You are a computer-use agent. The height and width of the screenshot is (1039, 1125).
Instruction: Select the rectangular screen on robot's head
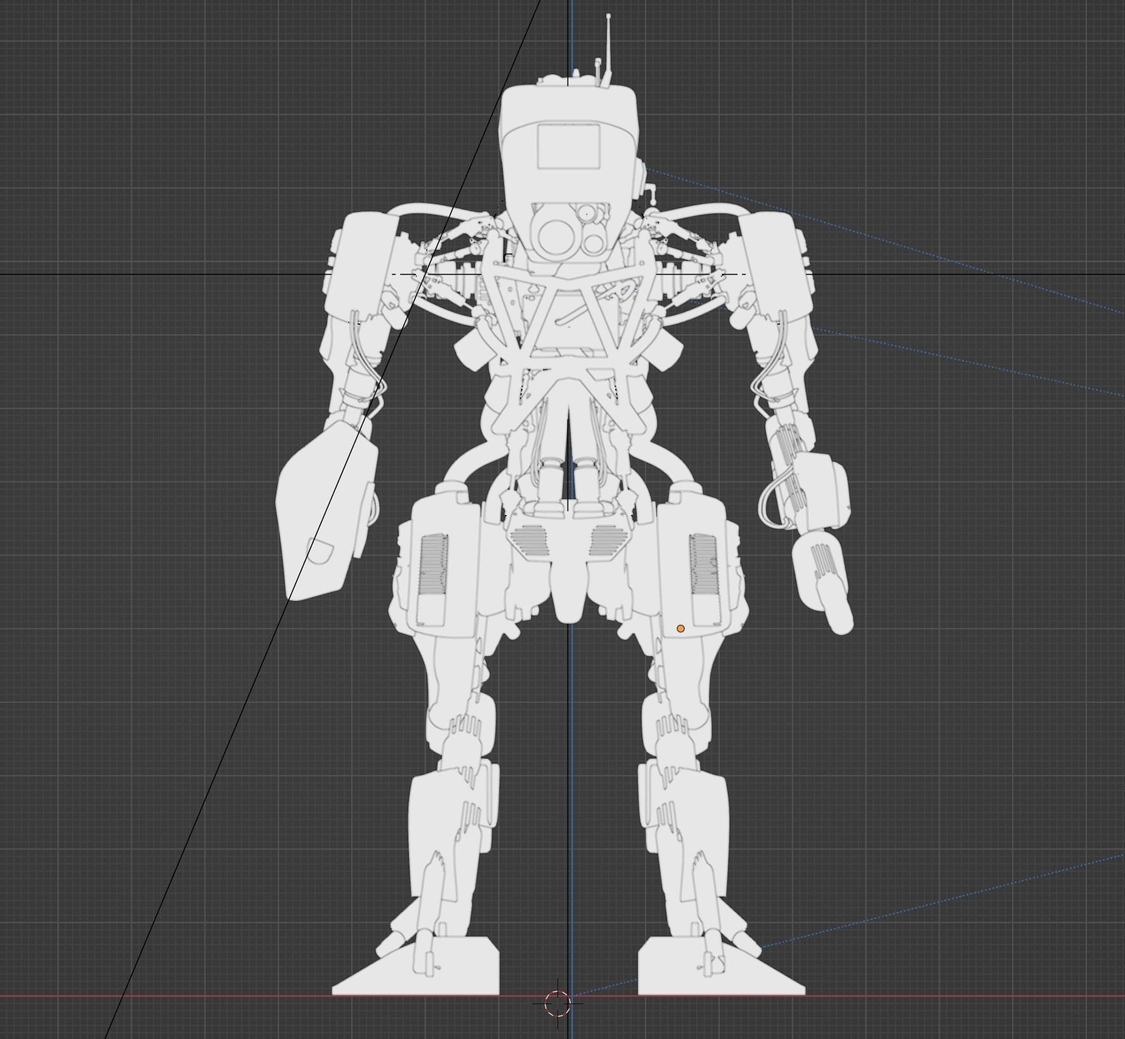tap(569, 147)
